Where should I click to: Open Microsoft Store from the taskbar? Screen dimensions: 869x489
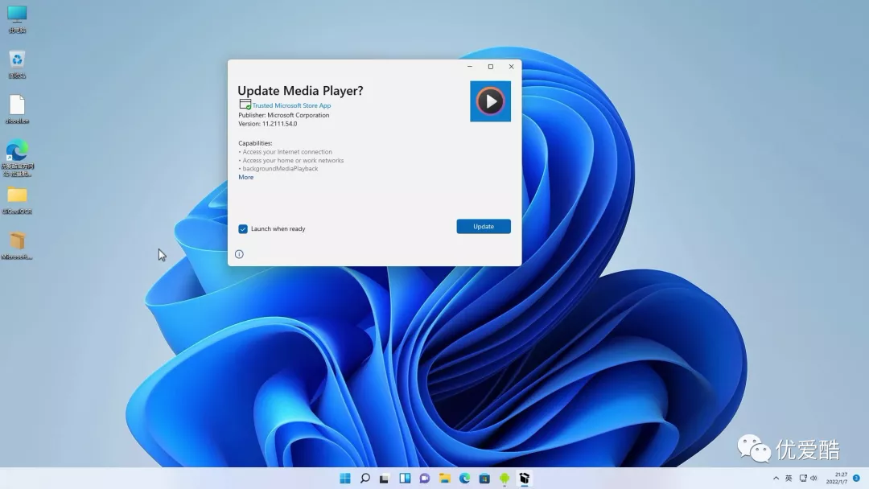484,478
